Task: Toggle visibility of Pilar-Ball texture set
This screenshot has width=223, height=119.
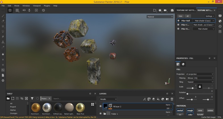Action: tap(178, 21)
